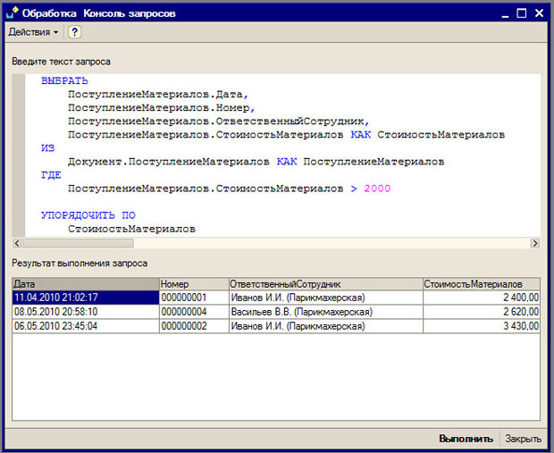554x453 pixels.
Task: Select the cell 08.05.2010 20:58:10
Action: click(x=86, y=312)
